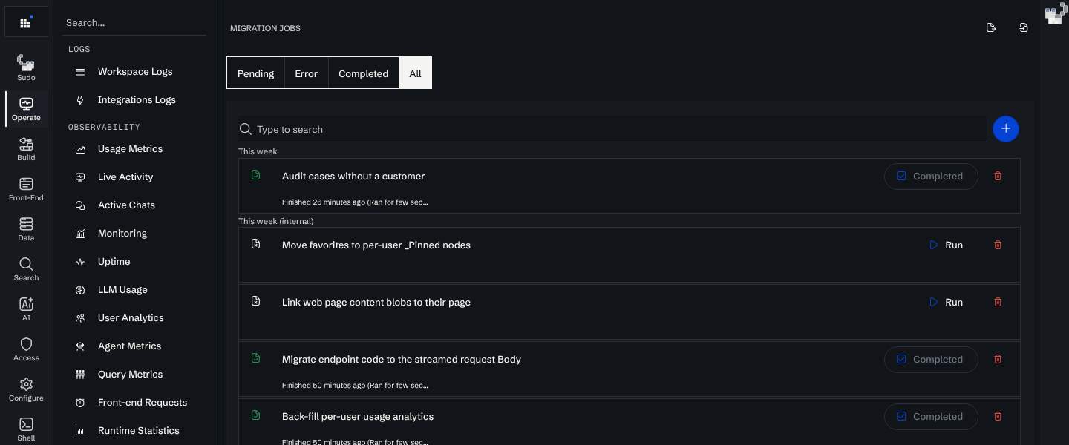This screenshot has height=445, width=1069.
Task: Click the Query Metrics icon
Action: pos(80,375)
